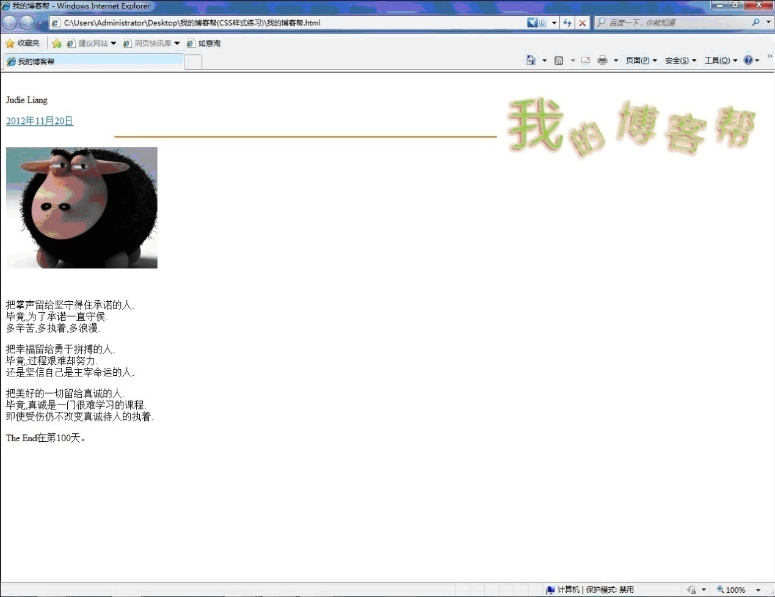The image size is (775, 597).
Task: Click the search magnifier icon
Action: pos(756,23)
